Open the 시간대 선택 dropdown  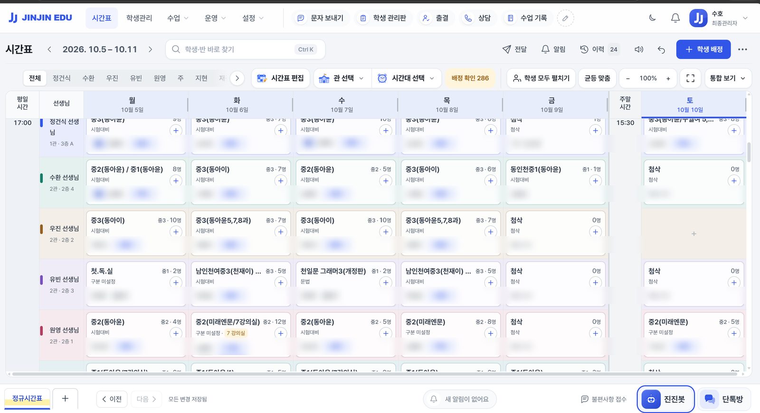[406, 78]
